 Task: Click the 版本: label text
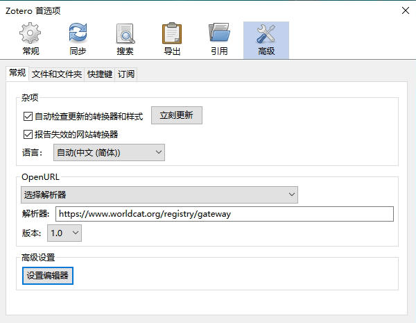pyautogui.click(x=32, y=233)
